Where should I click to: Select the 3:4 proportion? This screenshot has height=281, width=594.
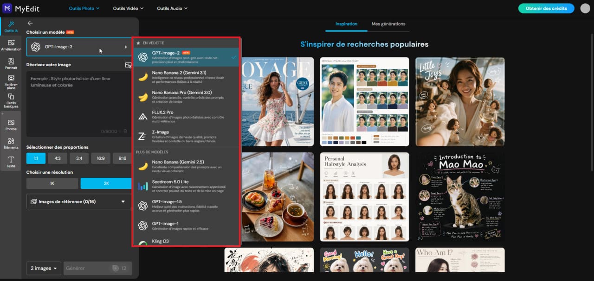pos(79,158)
